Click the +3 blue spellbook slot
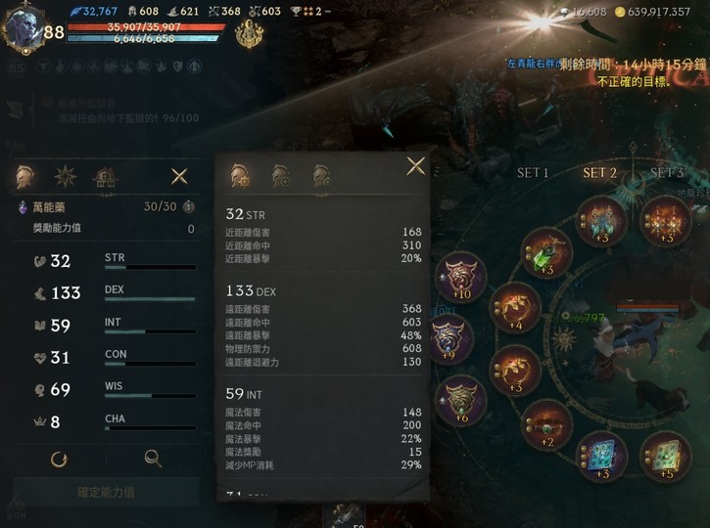The height and width of the screenshot is (528, 710). point(602,457)
